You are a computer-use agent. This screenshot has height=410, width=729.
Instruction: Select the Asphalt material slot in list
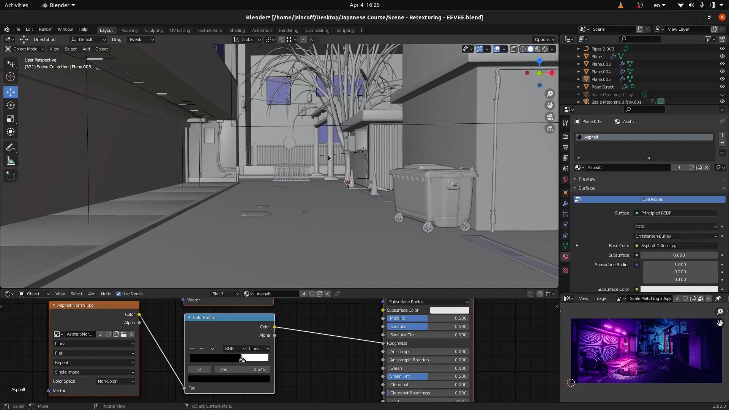pyautogui.click(x=644, y=137)
